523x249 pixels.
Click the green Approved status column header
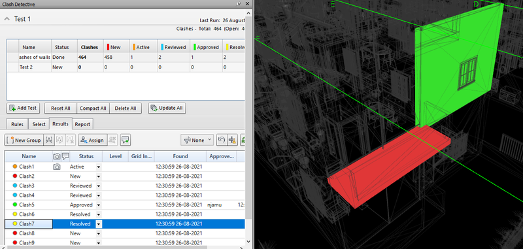tap(206, 47)
